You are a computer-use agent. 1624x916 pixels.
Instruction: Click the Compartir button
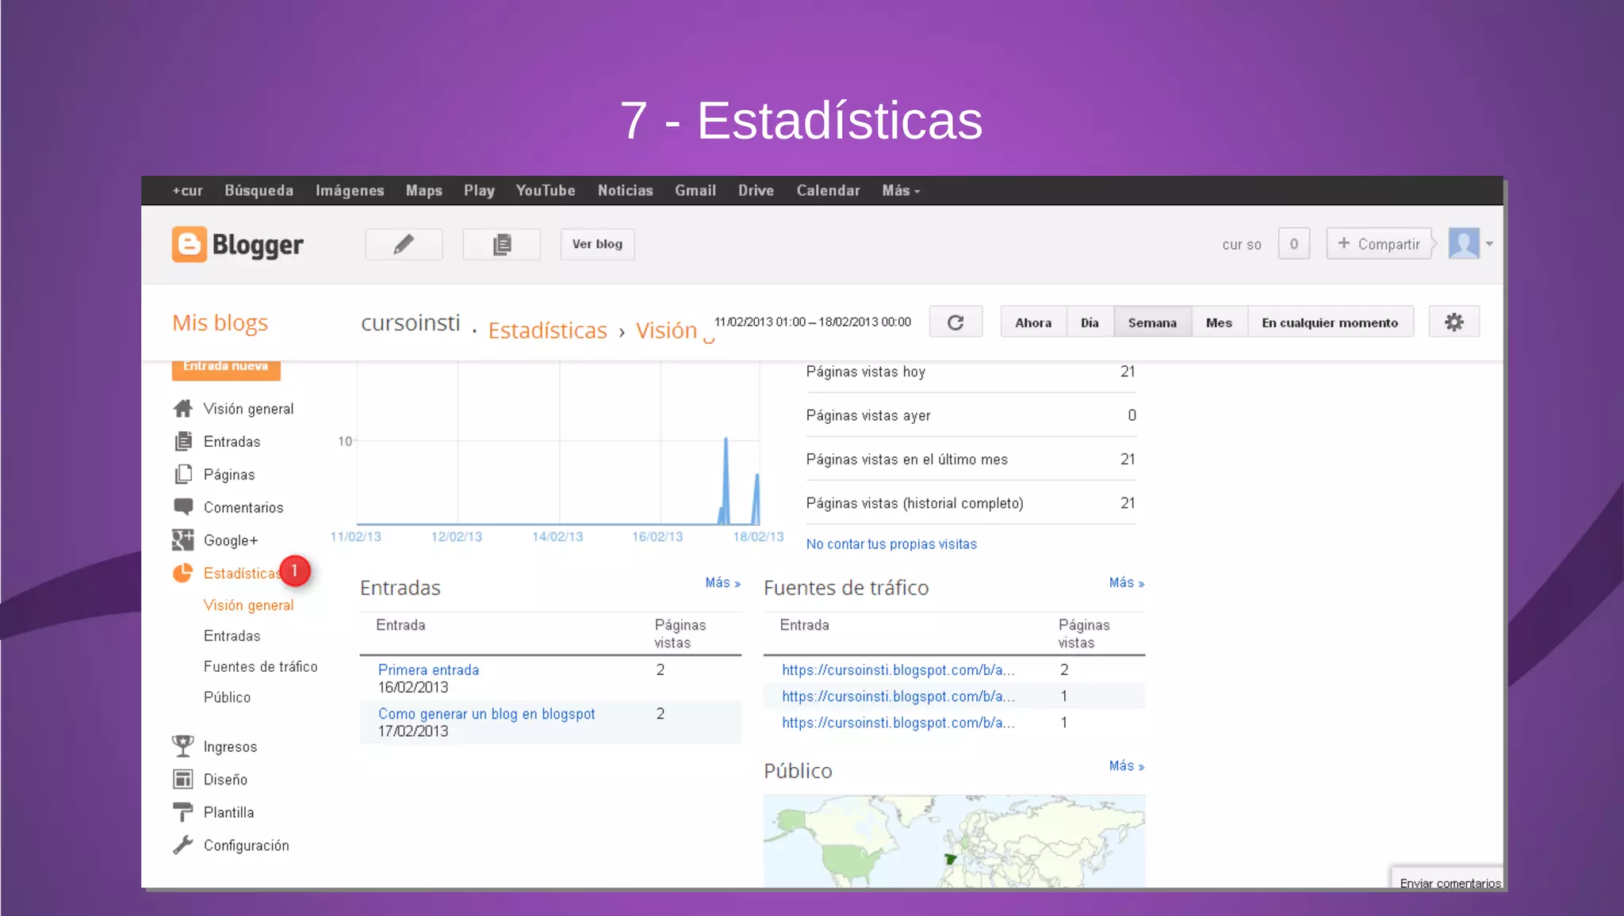pyautogui.click(x=1379, y=244)
